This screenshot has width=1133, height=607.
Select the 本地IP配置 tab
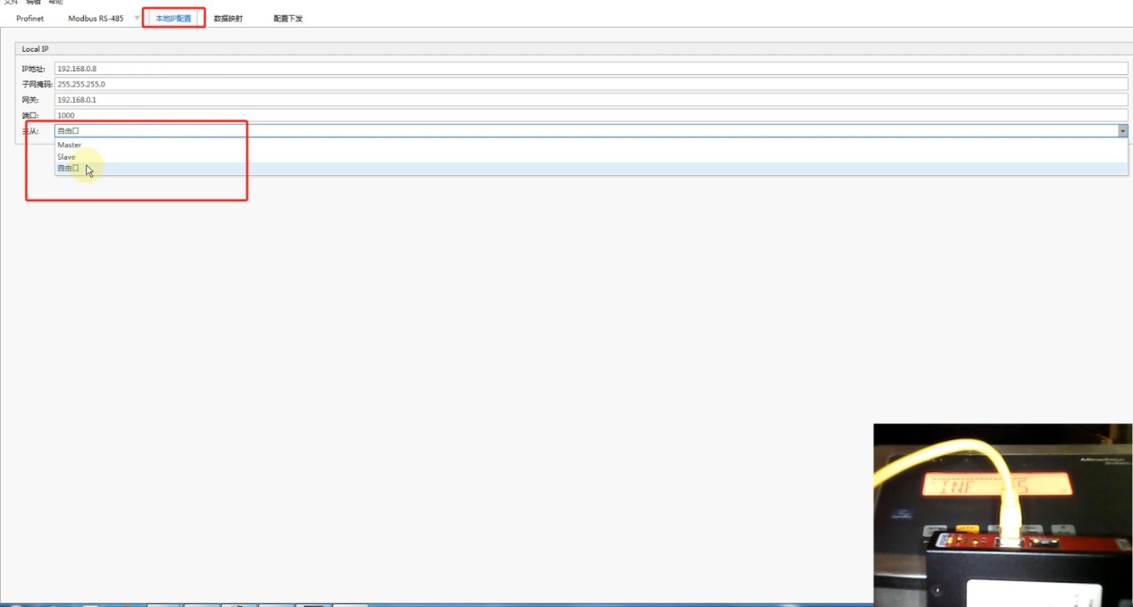[x=173, y=18]
